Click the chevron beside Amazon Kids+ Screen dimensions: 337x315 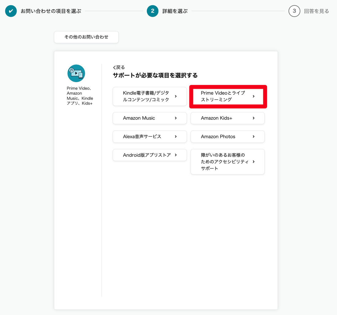pos(254,118)
